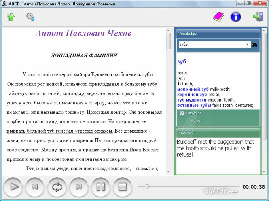Click the green up arrow icon
269x201 pixels.
(x=11, y=17)
